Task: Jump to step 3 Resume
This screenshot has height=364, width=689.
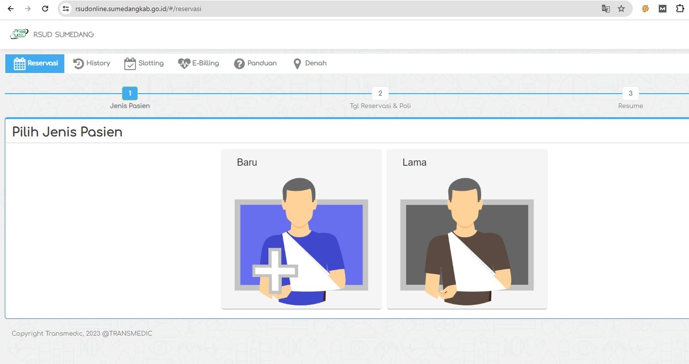Action: point(630,94)
